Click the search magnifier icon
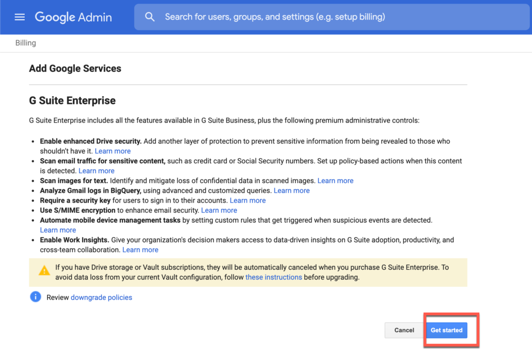The height and width of the screenshot is (352, 532). (x=150, y=17)
